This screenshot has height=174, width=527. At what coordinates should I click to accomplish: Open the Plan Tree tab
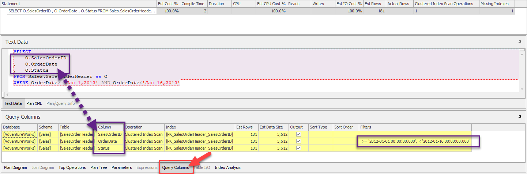99,167
